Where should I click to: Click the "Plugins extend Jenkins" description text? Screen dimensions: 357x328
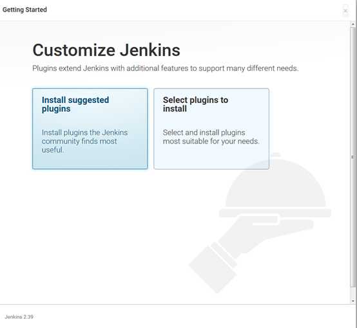click(x=166, y=68)
